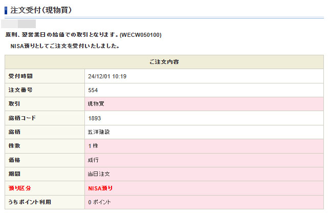Image resolution: width=329 pixels, height=215 pixels.
Task: Click the 0 ポイント value
Action: coord(99,202)
